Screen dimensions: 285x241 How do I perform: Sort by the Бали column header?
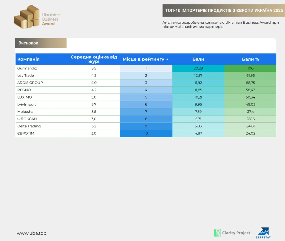(198, 59)
